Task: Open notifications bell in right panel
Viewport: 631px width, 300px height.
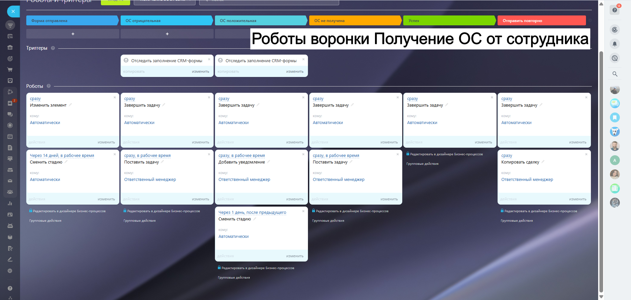Action: point(615,44)
